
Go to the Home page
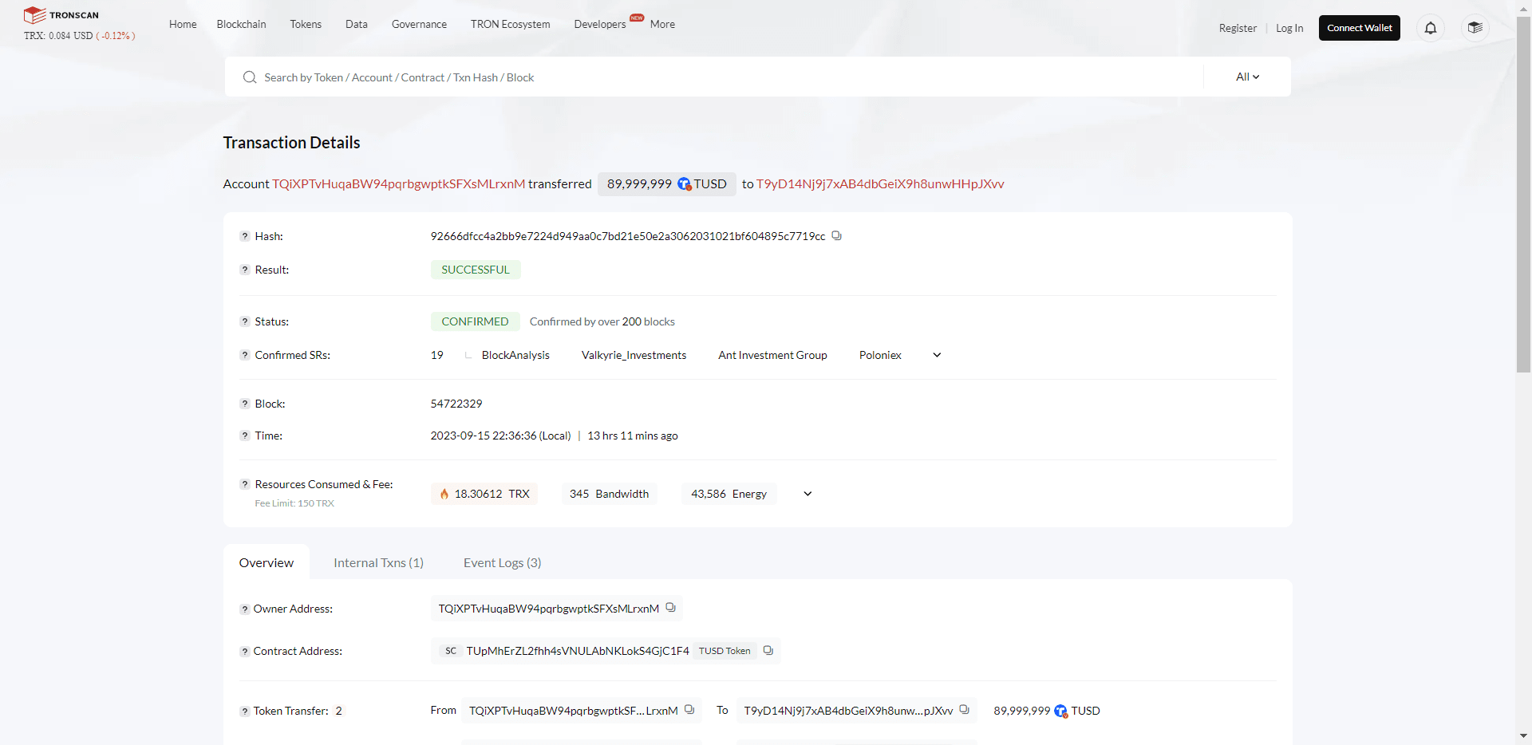(183, 24)
